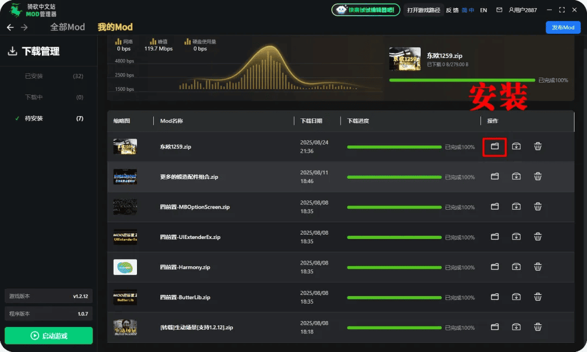Go back with the left arrow

point(10,28)
